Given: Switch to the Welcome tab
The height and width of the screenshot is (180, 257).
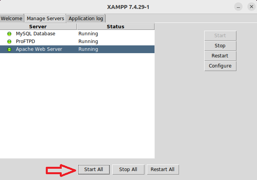Looking at the screenshot, I should click(12, 18).
